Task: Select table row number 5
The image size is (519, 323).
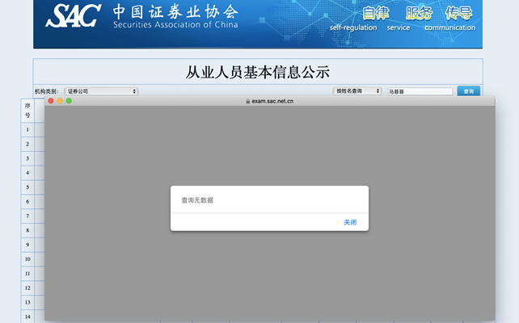Action: [x=27, y=187]
